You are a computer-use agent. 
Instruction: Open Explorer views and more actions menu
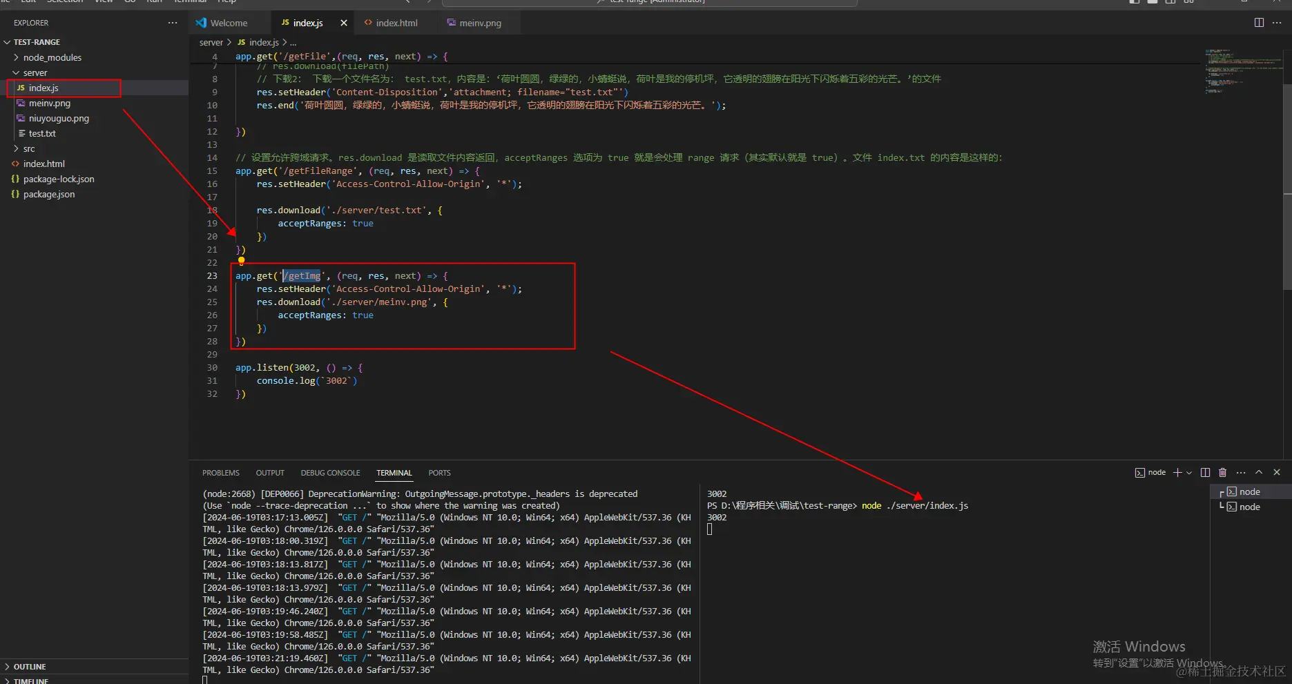click(173, 23)
